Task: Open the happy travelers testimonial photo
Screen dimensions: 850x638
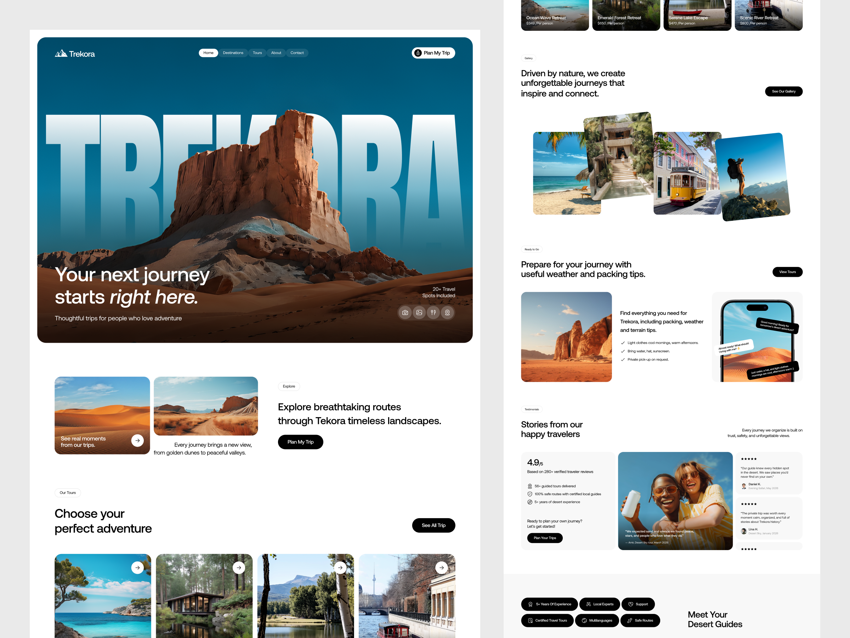Action: point(675,501)
